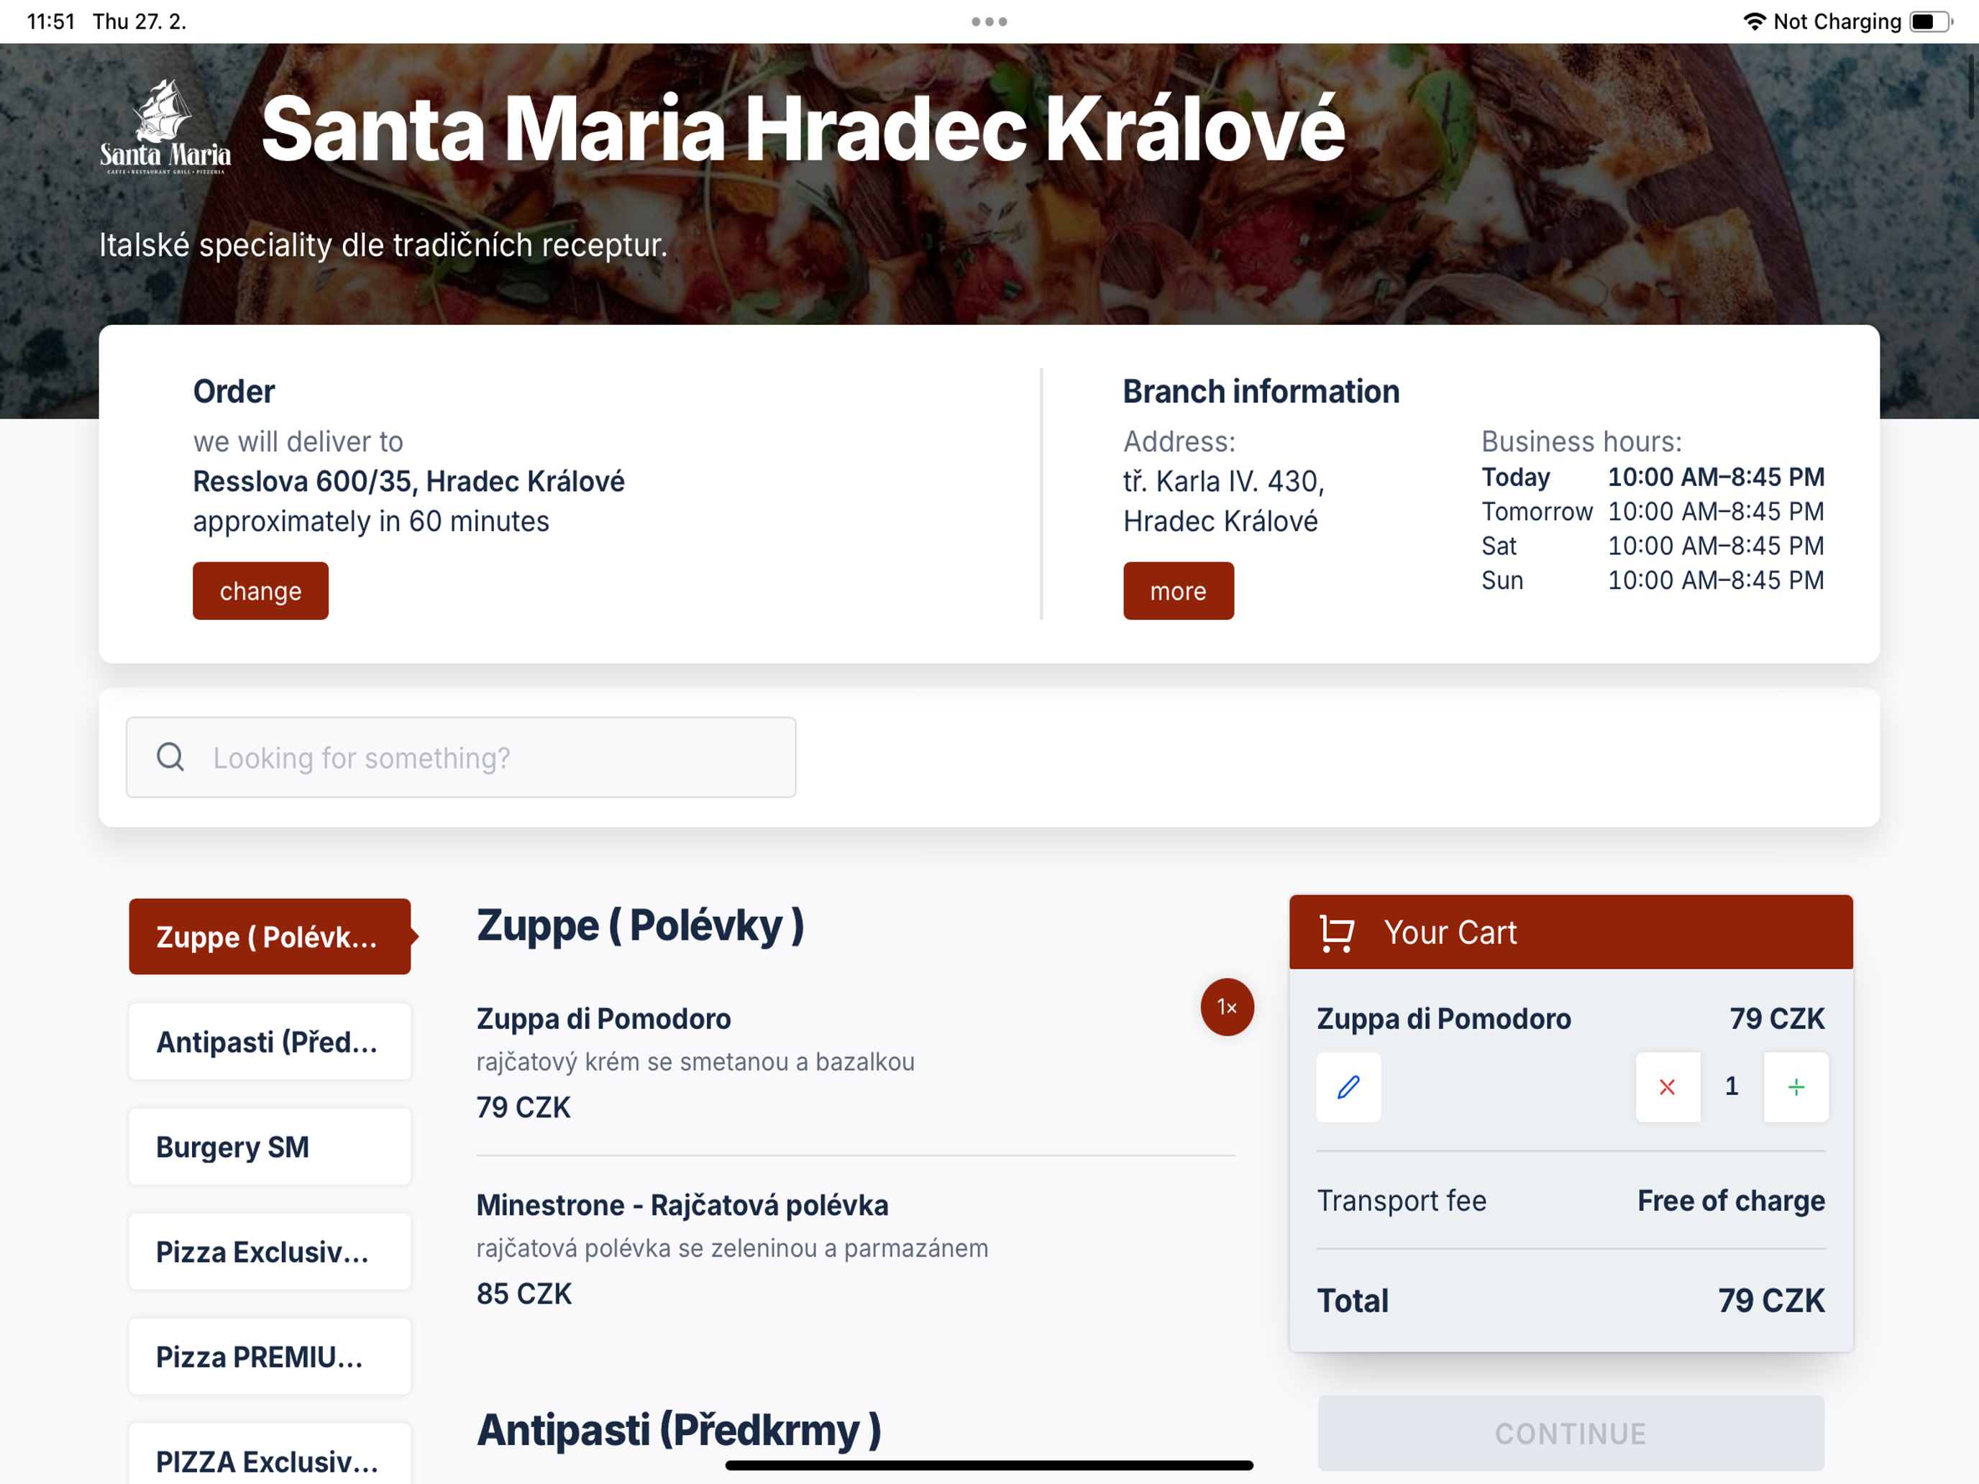Open the Pizza Exclusiv category
The height and width of the screenshot is (1484, 1979).
[x=269, y=1252]
